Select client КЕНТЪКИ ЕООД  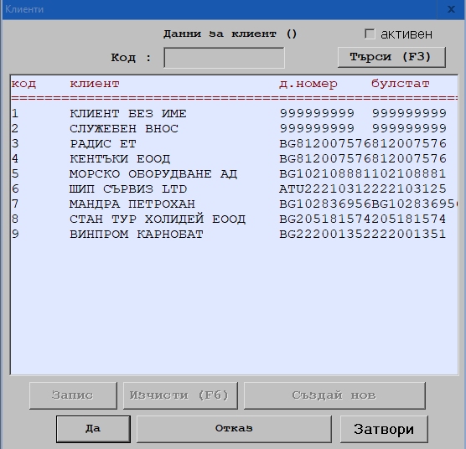234,159
